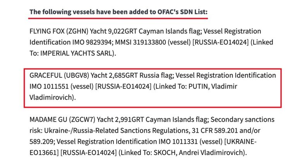
Task: Click the 31 CFR 589.201 reference
Action: coord(214,130)
